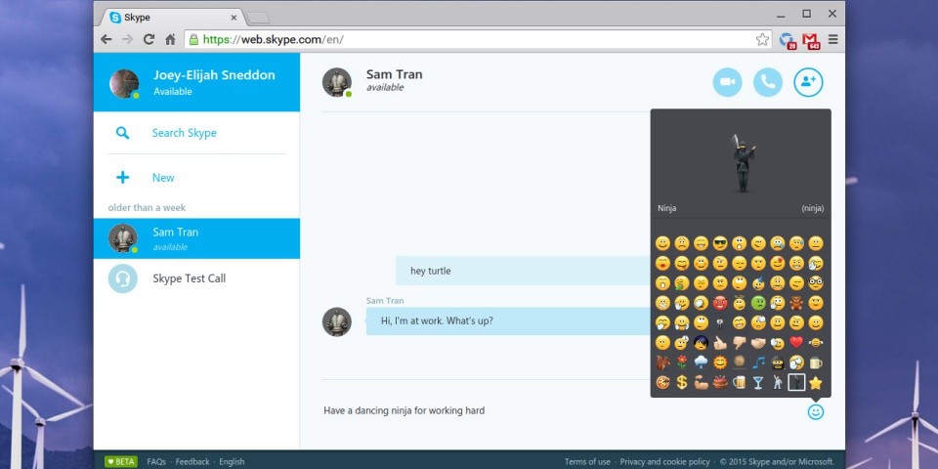Open Privacy and cookie policy link
938x469 pixels.
664,462
